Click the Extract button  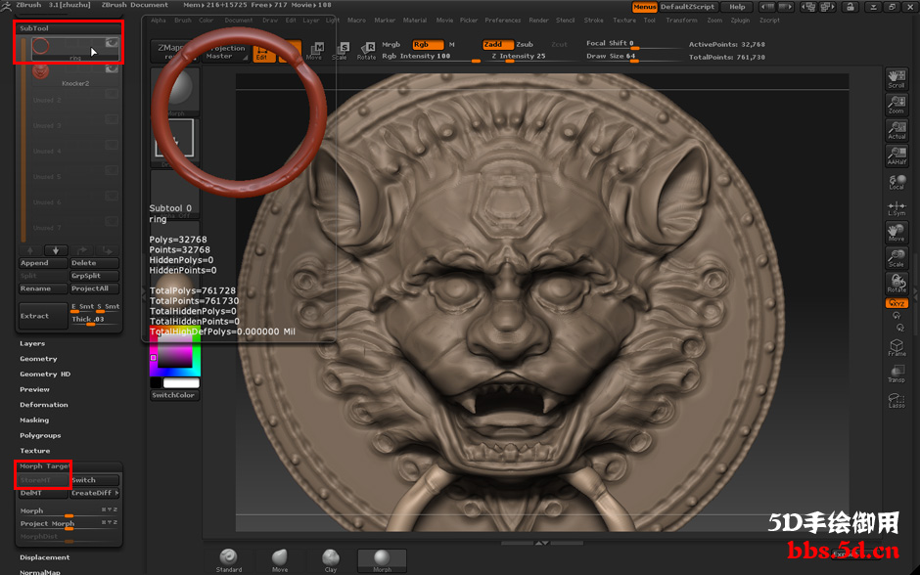point(43,316)
